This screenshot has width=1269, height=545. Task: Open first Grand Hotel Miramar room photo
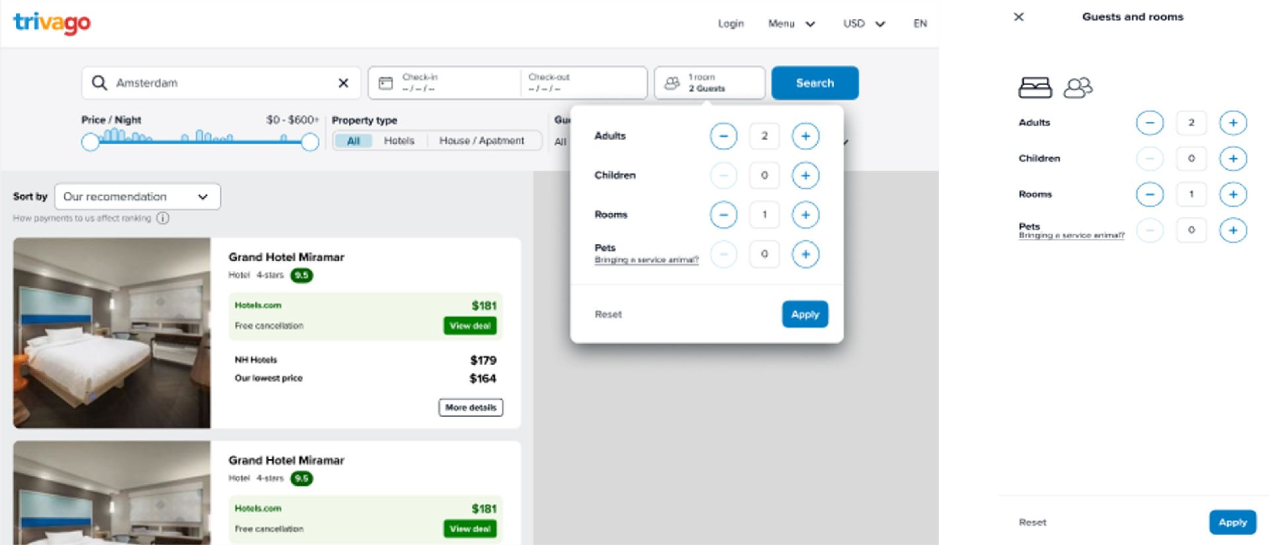tap(112, 333)
